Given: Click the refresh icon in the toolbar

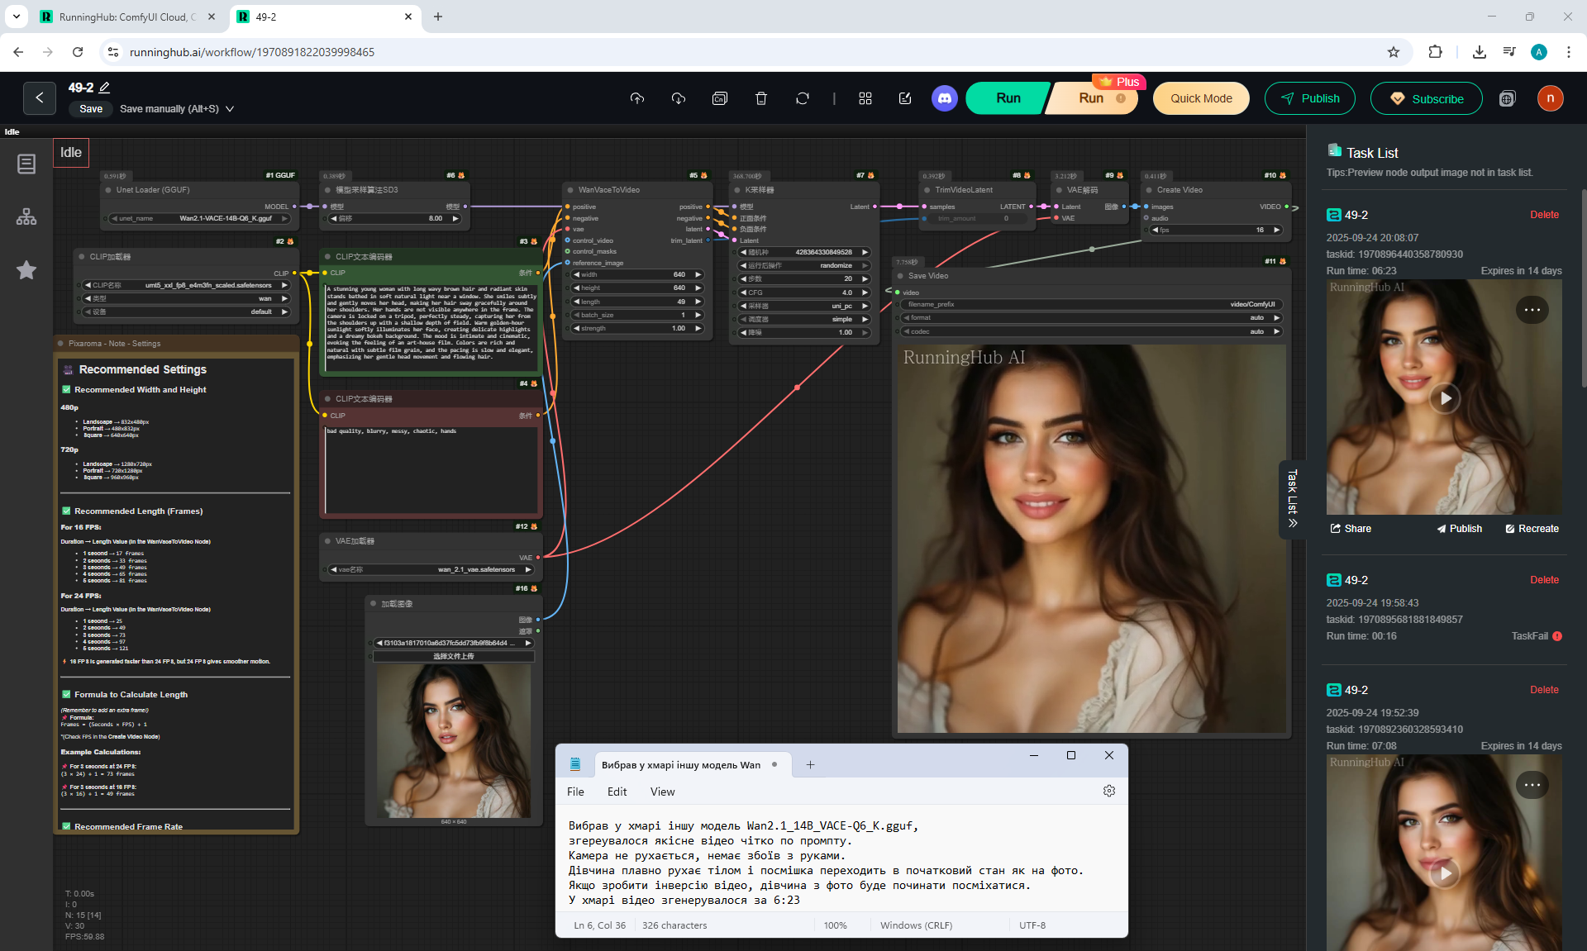Looking at the screenshot, I should 803,98.
